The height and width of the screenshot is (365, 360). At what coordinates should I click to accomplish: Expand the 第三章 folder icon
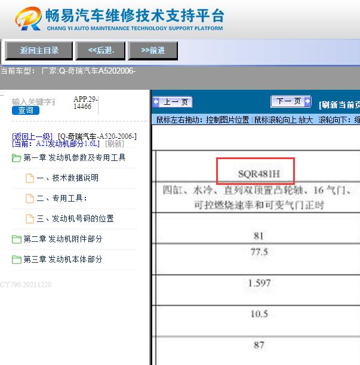[17, 260]
